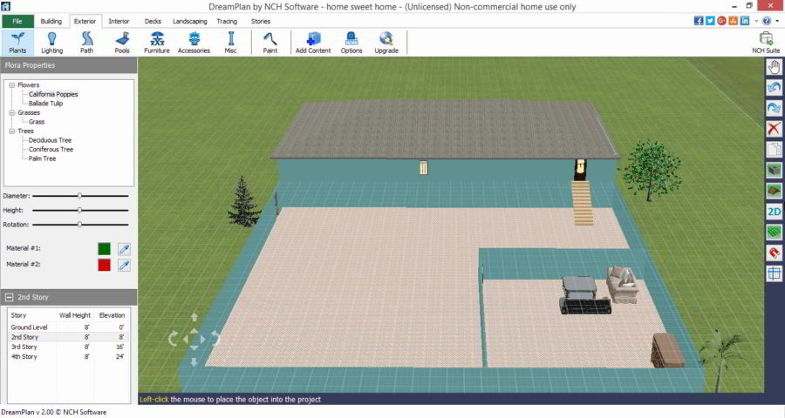Select the Misc tool

click(230, 43)
